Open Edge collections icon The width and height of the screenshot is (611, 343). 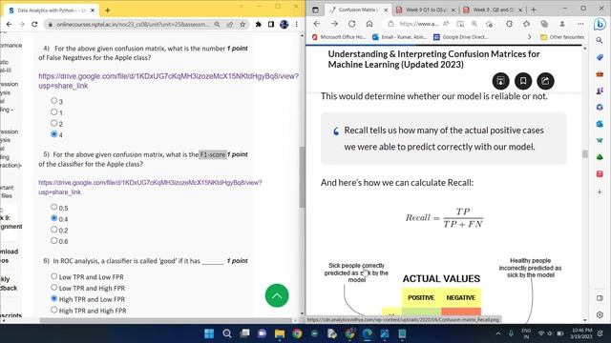point(544,24)
